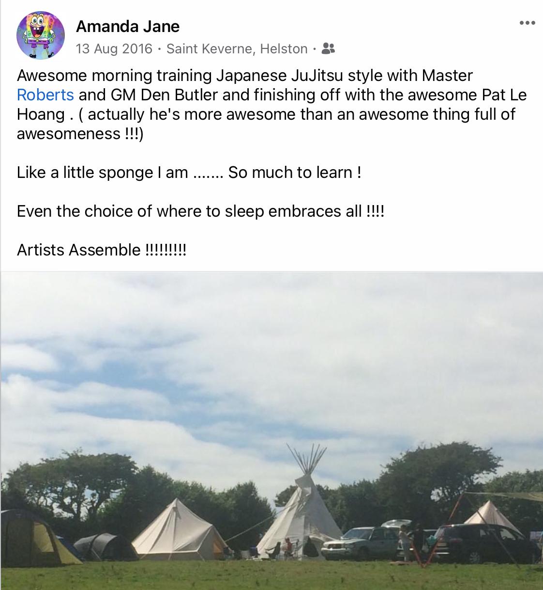Screen dimensions: 543x590
Task: Click the "awesomeness !!!)" text line
Action: point(80,133)
